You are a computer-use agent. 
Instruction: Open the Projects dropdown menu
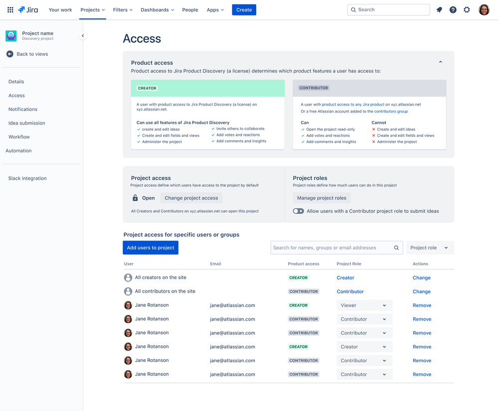(92, 10)
